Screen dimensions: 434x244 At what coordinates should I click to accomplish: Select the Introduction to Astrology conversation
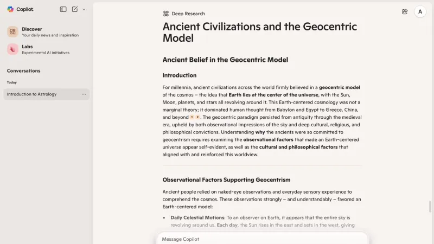coord(47,94)
